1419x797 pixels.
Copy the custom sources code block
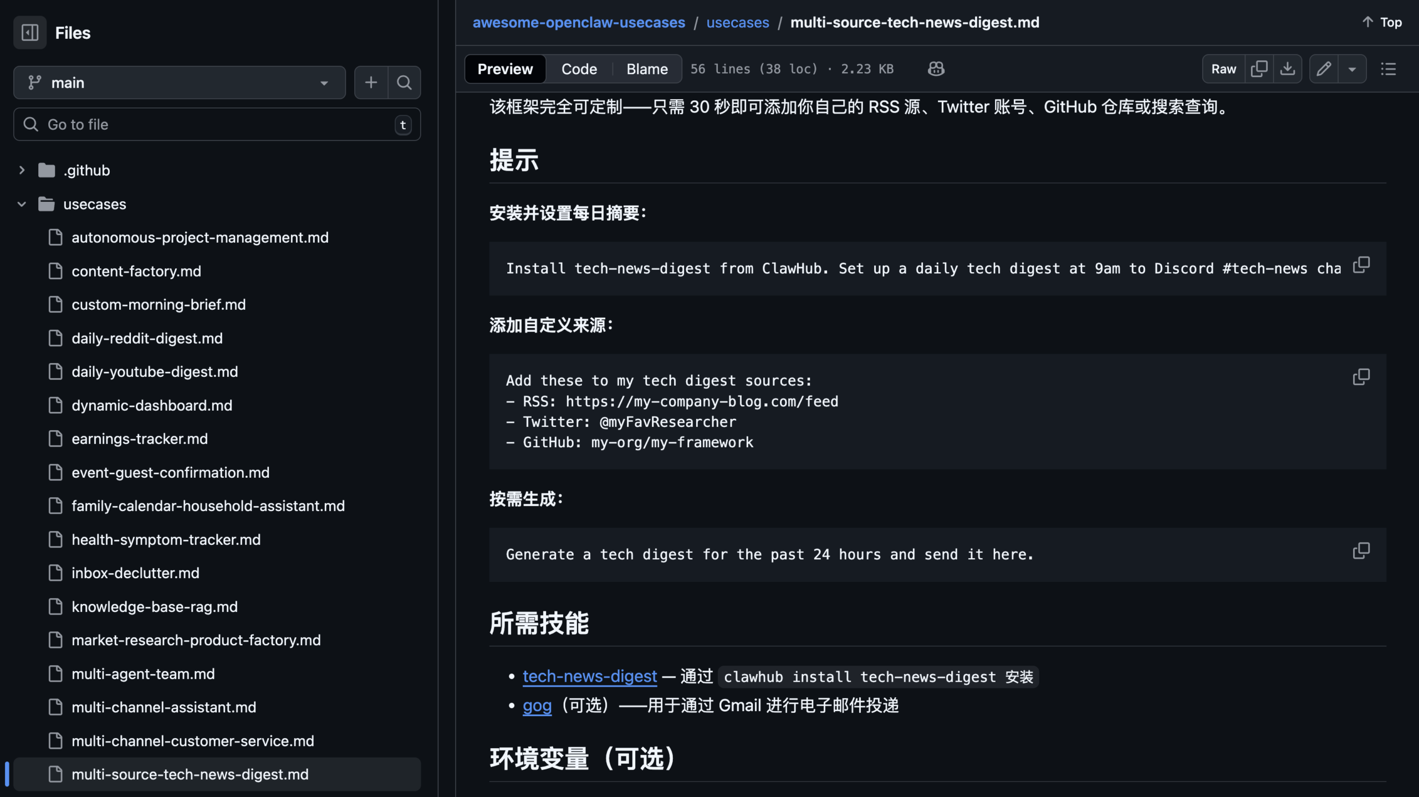[1361, 377]
